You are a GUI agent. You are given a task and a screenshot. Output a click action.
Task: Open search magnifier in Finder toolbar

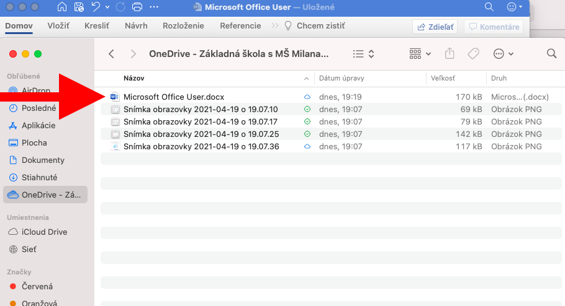pyautogui.click(x=551, y=54)
